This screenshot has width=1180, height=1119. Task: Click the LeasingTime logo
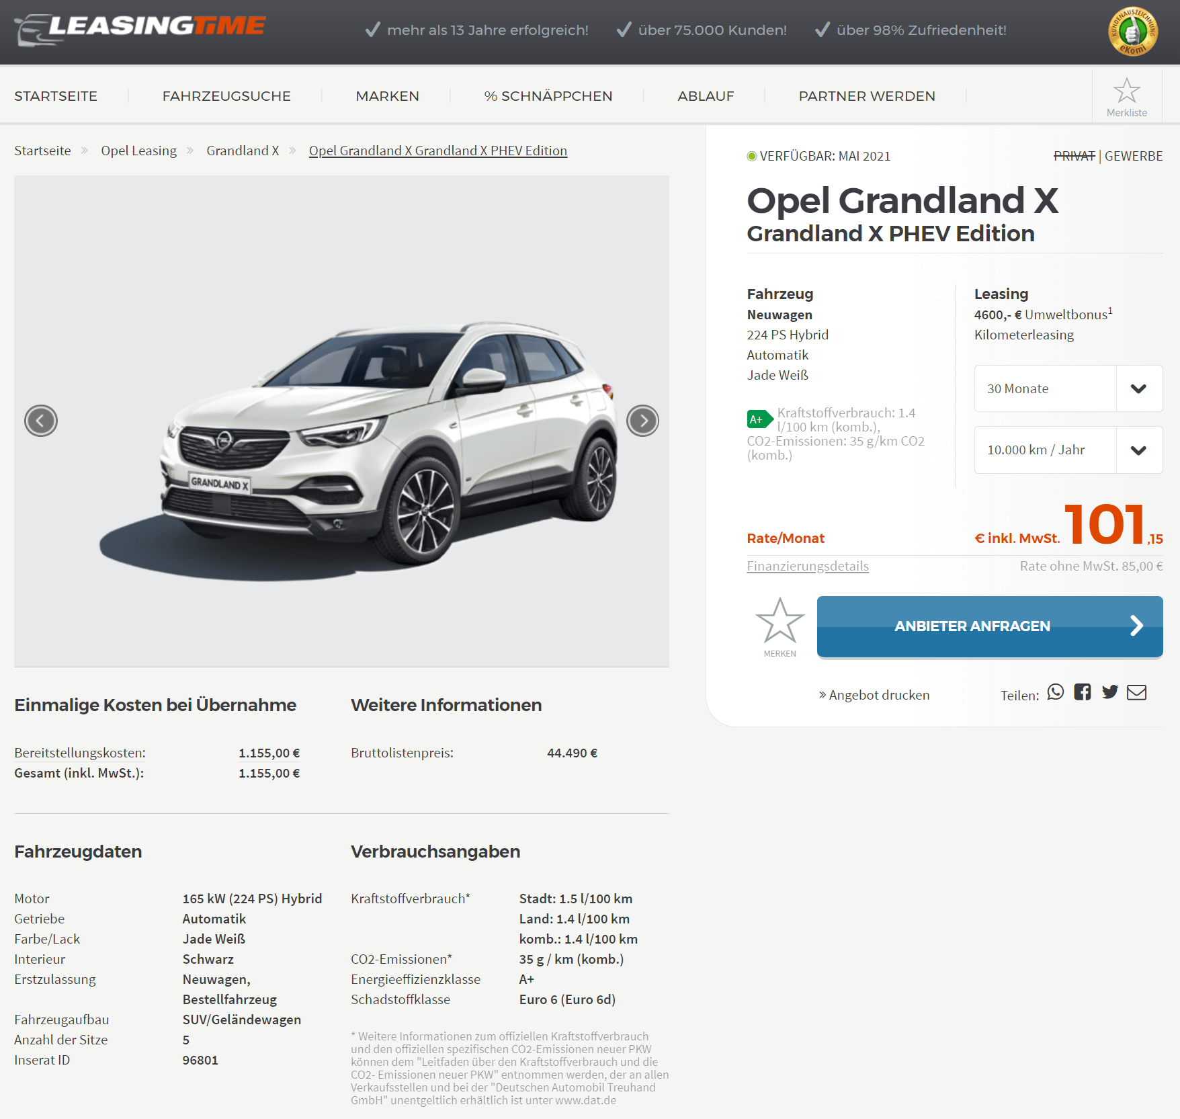[x=140, y=30]
